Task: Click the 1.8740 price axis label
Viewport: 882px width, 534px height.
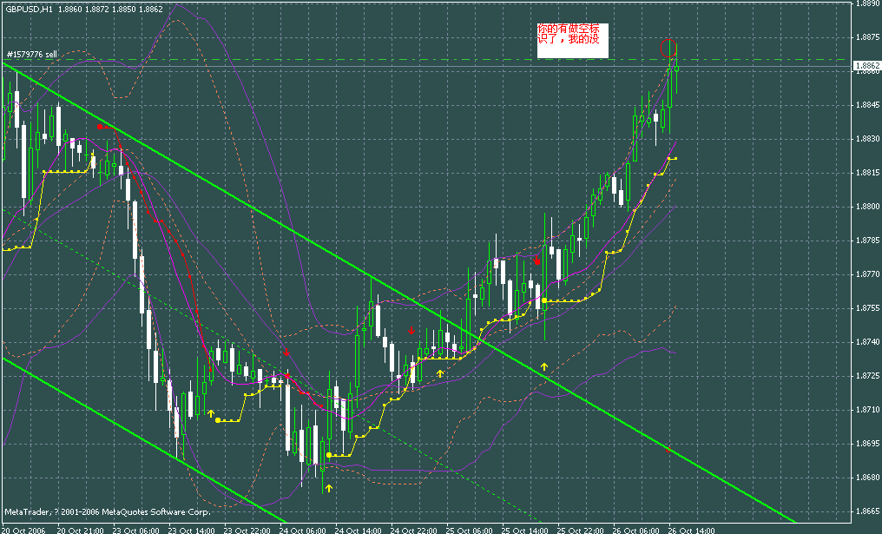Action: 867,341
